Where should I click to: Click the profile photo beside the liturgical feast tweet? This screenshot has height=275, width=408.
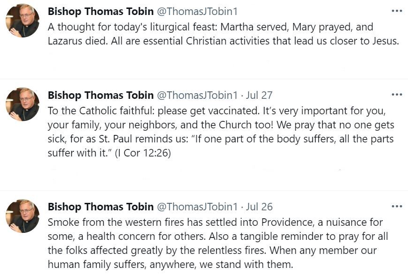pyautogui.click(x=23, y=21)
